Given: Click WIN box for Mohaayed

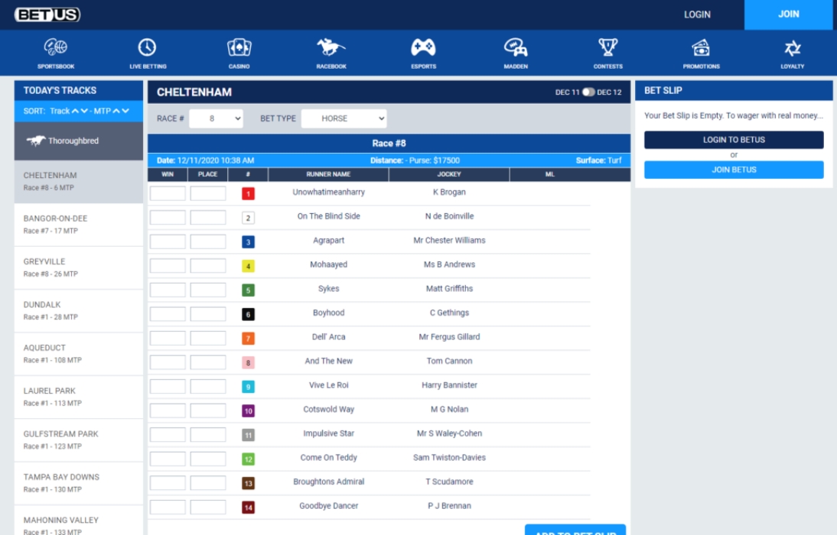Looking at the screenshot, I should [168, 266].
